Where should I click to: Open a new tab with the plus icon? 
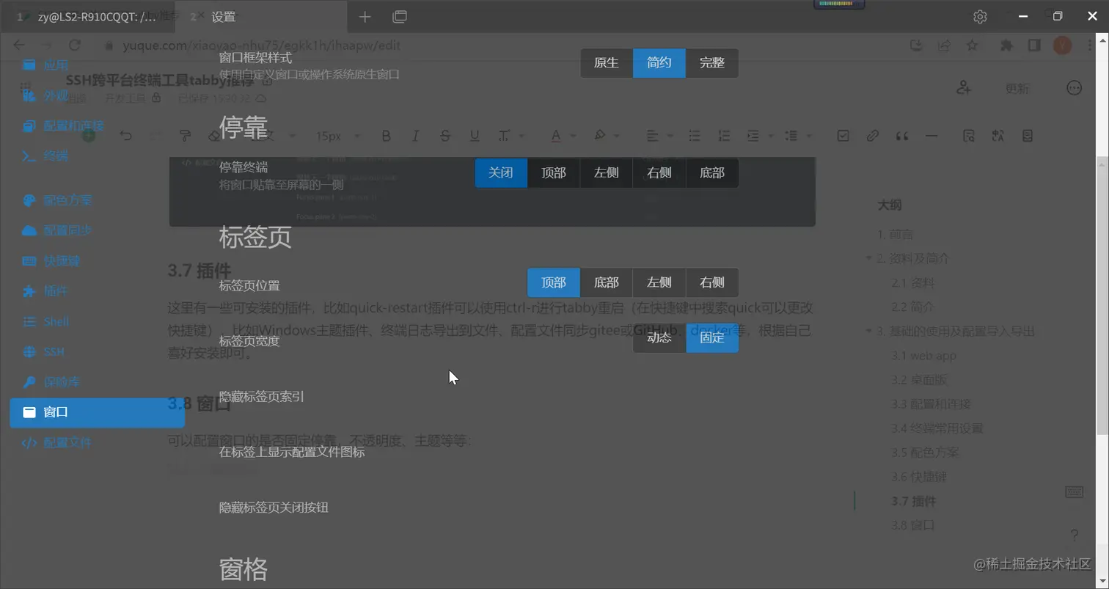pos(365,17)
